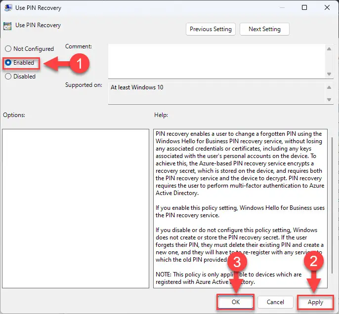
Task: Click inside the empty Options pane
Action: pyautogui.click(x=75, y=208)
